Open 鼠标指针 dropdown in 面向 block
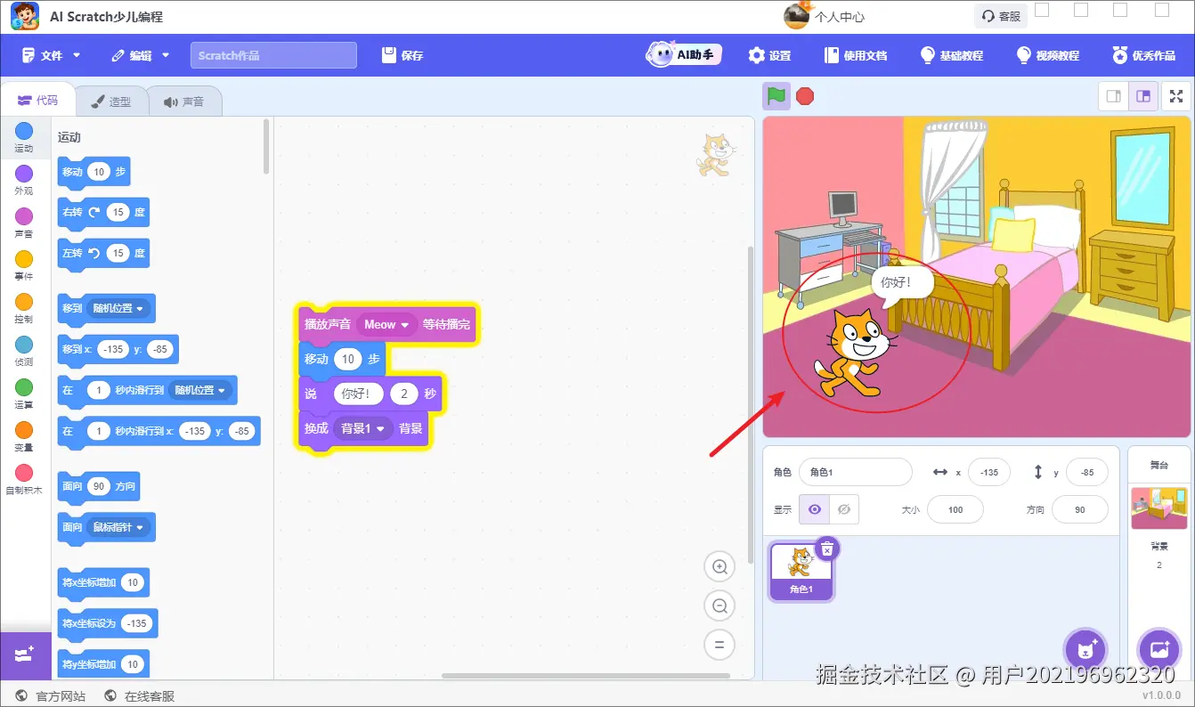 118,527
